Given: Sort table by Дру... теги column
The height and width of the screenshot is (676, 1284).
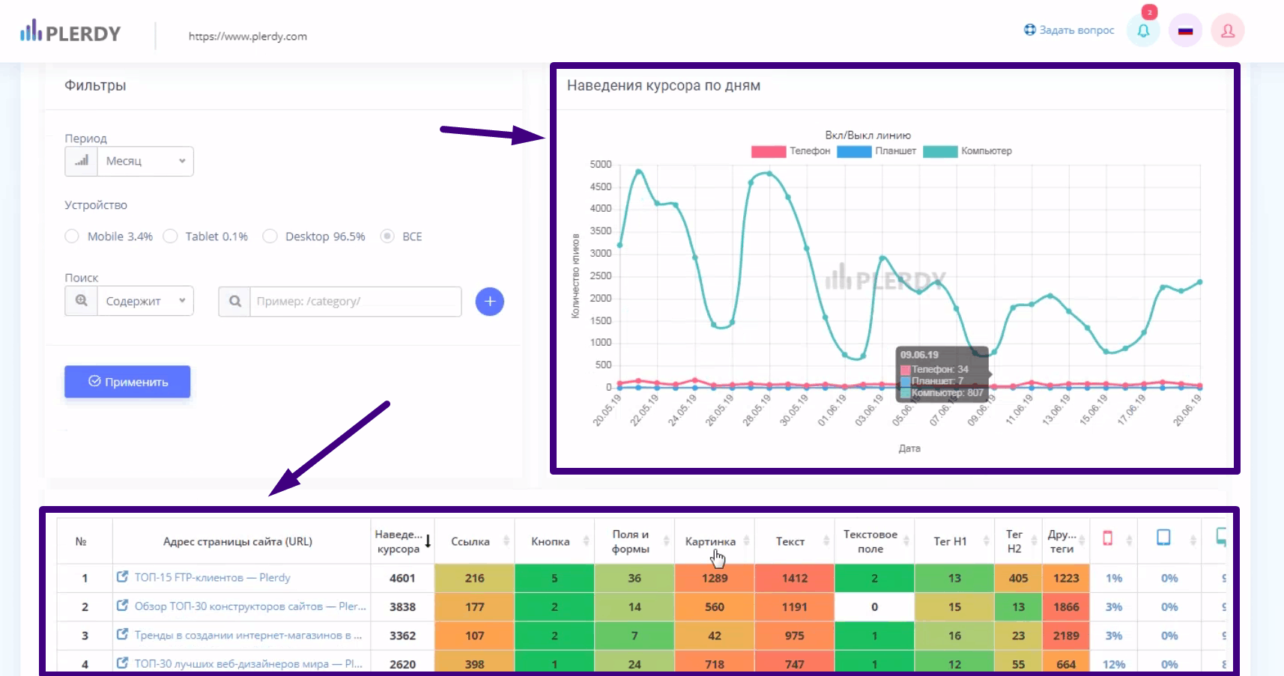Looking at the screenshot, I should 1082,541.
